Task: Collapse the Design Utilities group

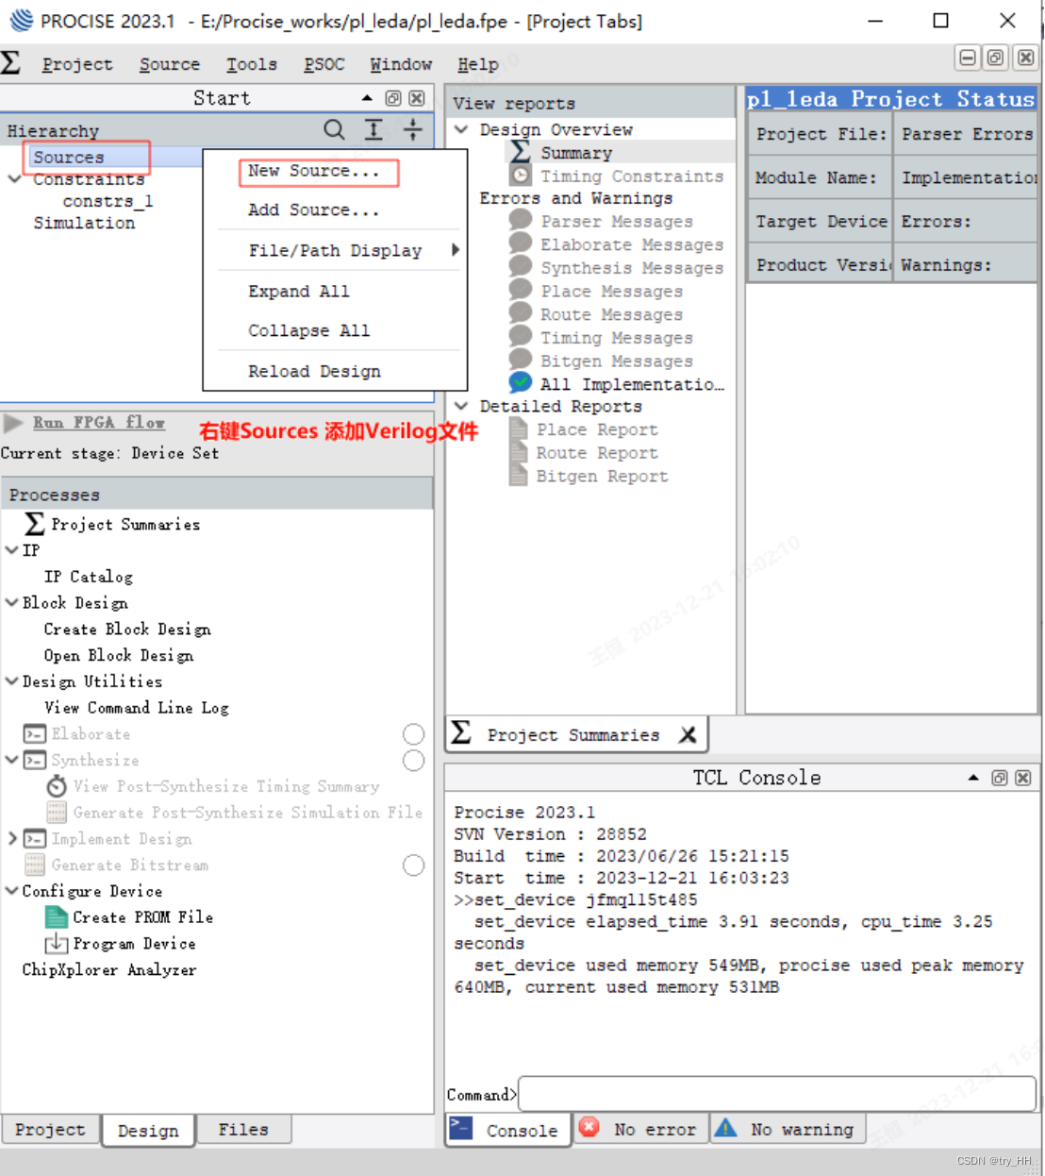Action: pyautogui.click(x=11, y=680)
